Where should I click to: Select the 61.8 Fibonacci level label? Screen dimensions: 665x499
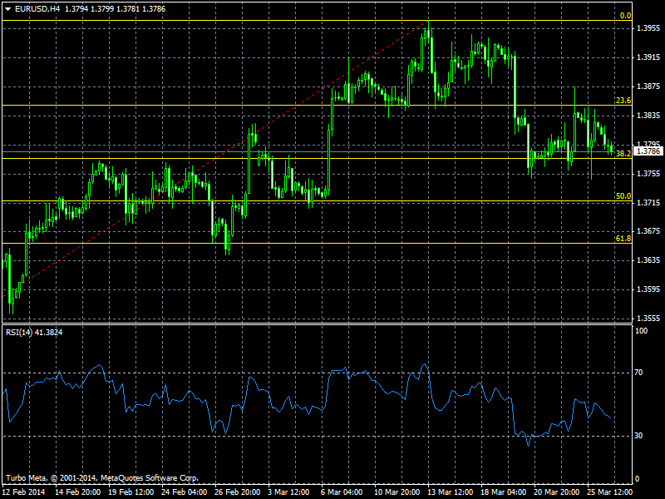pos(623,239)
